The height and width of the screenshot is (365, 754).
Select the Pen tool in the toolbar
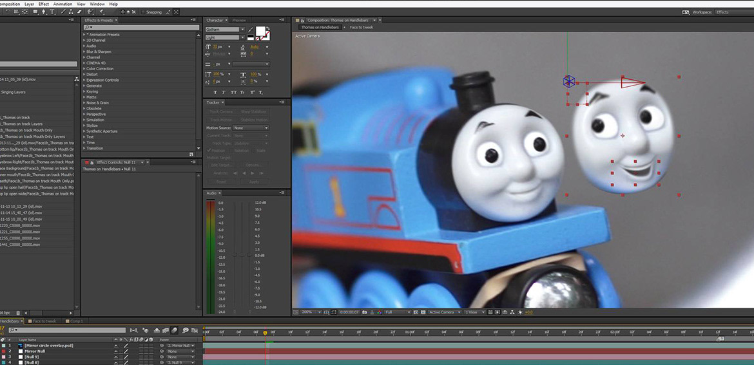coord(43,12)
